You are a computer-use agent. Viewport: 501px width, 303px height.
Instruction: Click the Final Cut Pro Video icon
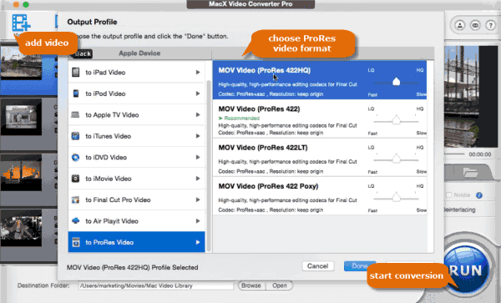(75, 199)
